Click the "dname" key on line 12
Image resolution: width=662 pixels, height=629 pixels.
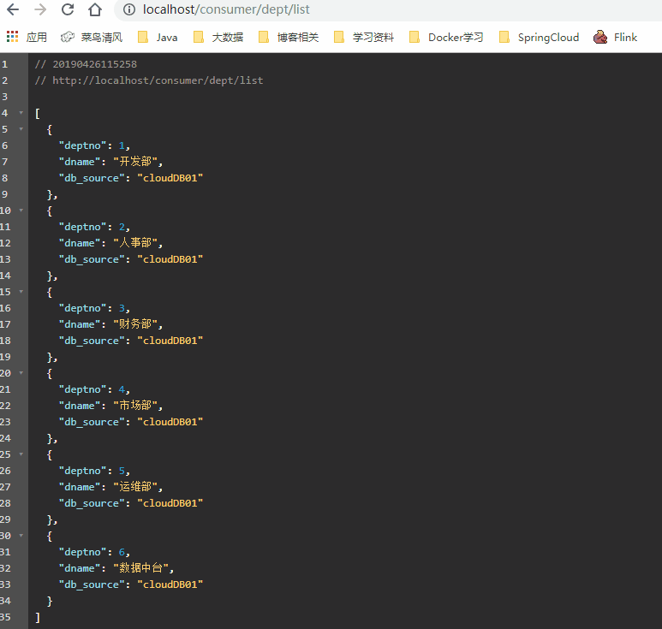click(x=80, y=243)
